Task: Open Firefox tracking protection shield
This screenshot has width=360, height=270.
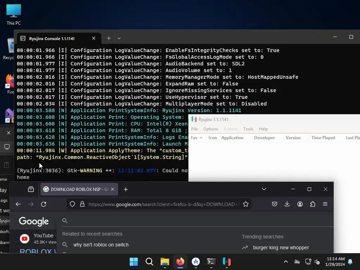Action: coord(72,204)
